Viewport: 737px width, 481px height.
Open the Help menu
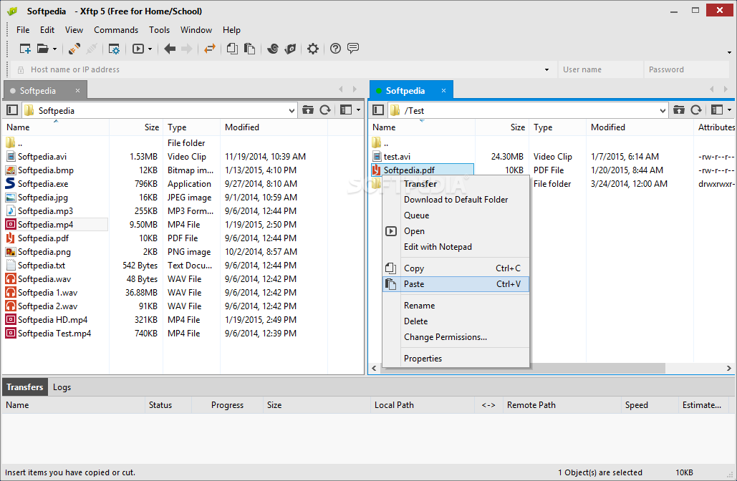click(x=231, y=30)
